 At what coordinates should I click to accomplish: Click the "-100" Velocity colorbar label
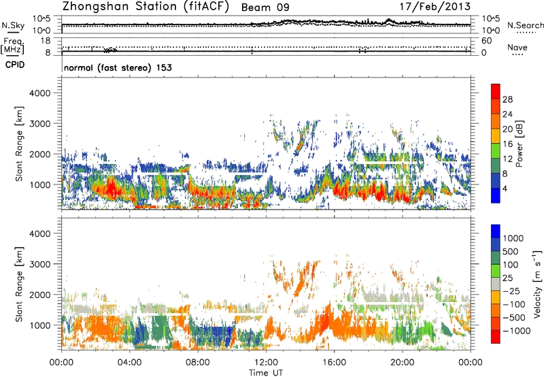(514, 304)
